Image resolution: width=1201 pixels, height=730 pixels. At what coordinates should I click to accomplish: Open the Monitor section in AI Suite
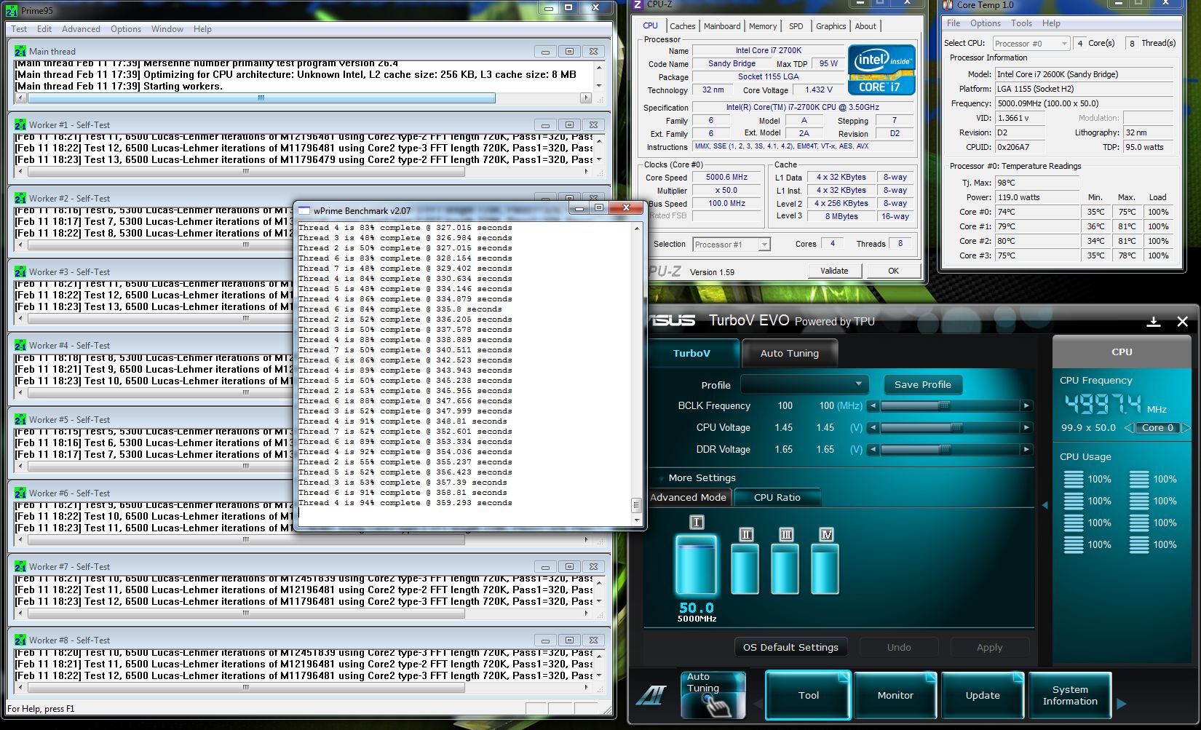tap(895, 695)
